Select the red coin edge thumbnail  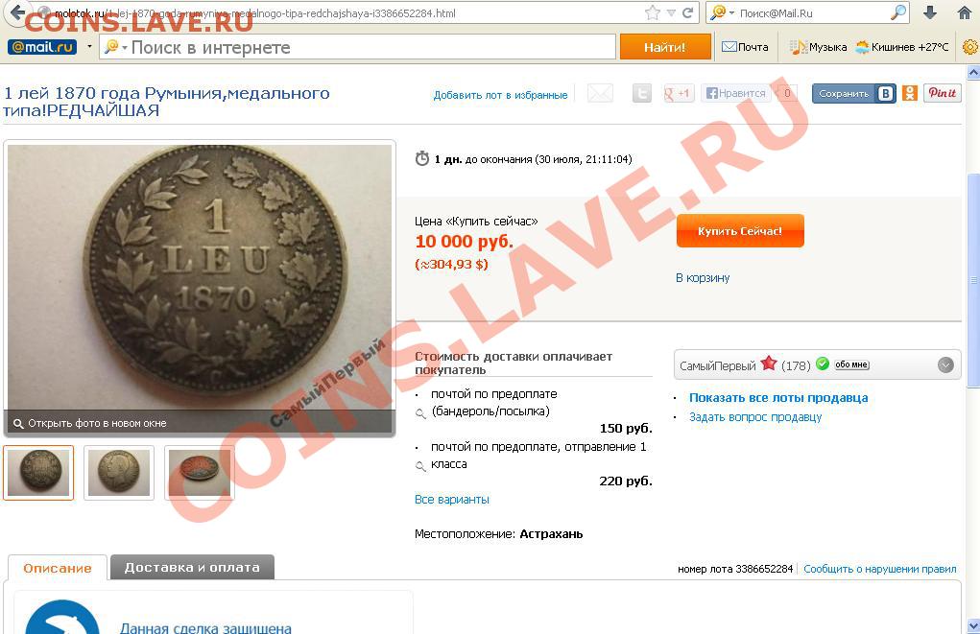[x=200, y=473]
